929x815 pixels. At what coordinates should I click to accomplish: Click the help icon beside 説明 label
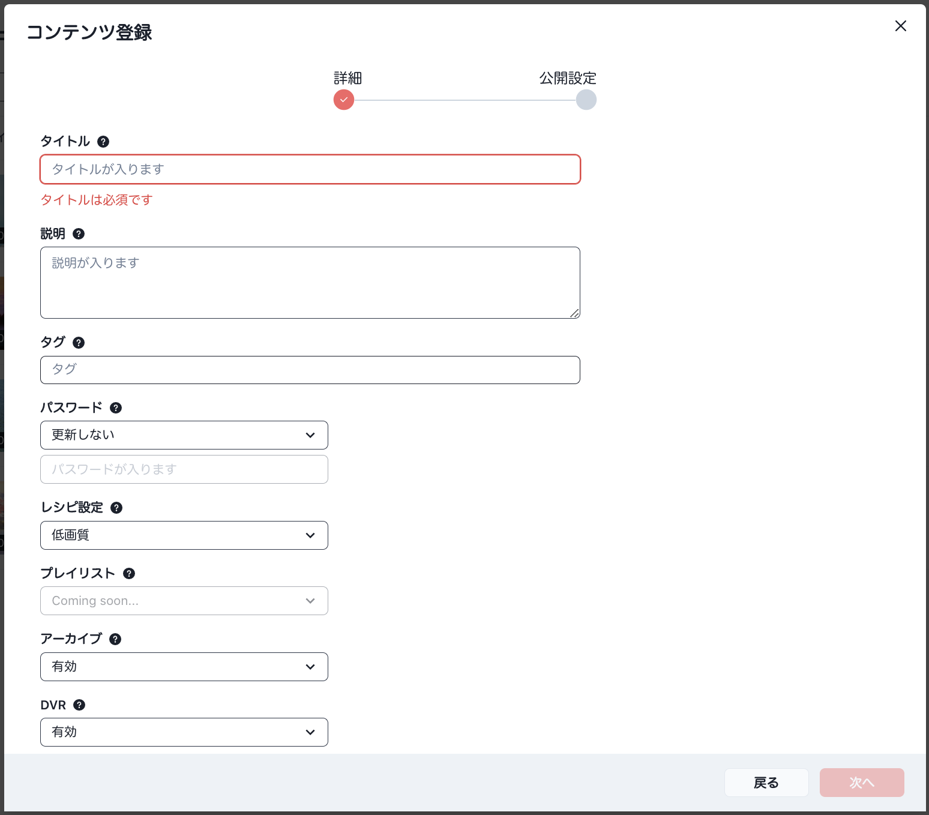pos(79,234)
